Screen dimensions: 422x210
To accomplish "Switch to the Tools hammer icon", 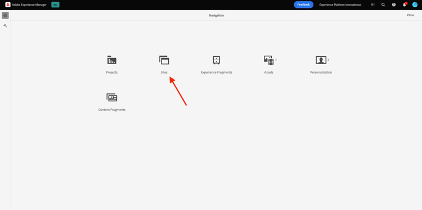I will [x=6, y=26].
